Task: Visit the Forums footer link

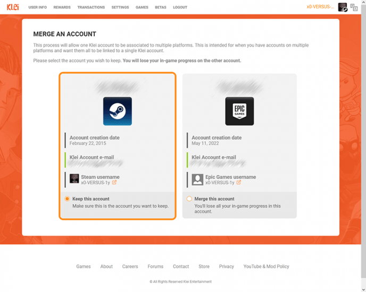Action: click(x=155, y=267)
